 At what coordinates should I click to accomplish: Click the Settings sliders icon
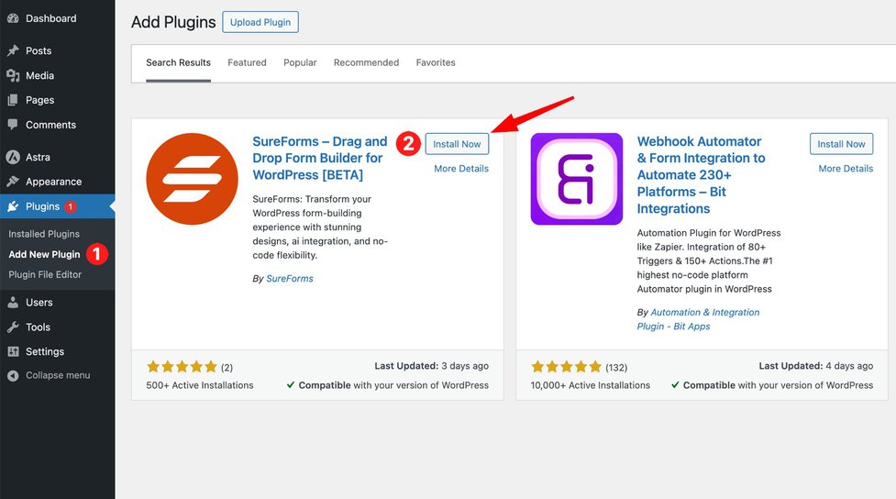point(13,351)
